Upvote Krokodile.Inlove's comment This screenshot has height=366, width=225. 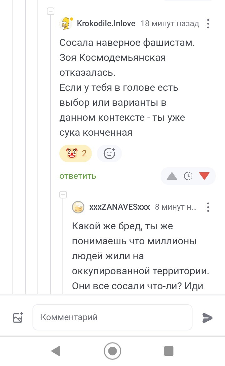click(x=172, y=176)
